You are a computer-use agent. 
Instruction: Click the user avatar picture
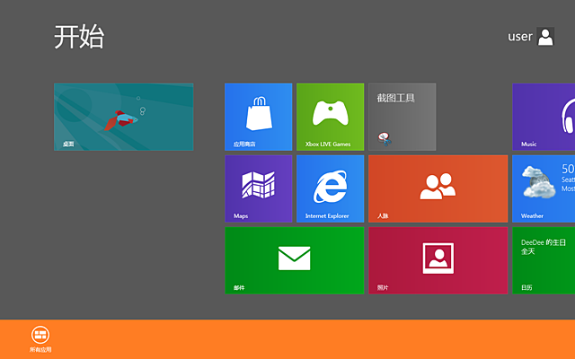(545, 37)
